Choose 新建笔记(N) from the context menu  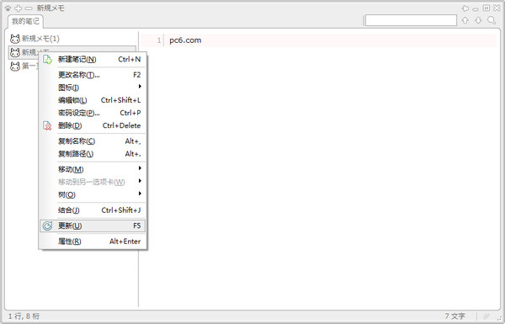93,59
